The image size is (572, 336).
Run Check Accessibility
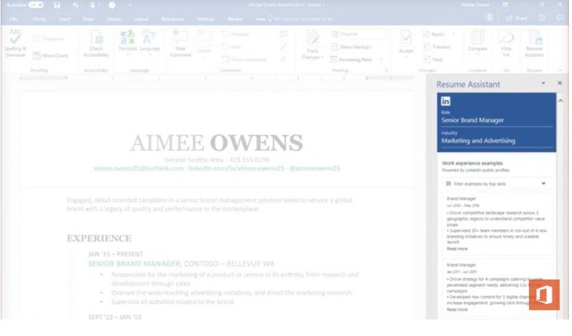96,44
